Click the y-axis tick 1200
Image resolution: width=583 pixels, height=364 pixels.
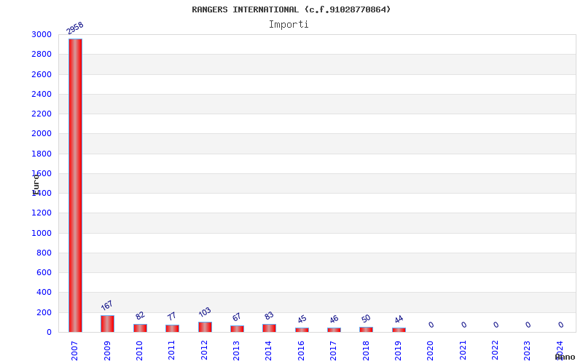42,213
